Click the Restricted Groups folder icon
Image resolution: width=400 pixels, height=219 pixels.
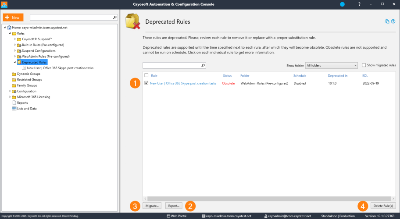click(x=14, y=80)
